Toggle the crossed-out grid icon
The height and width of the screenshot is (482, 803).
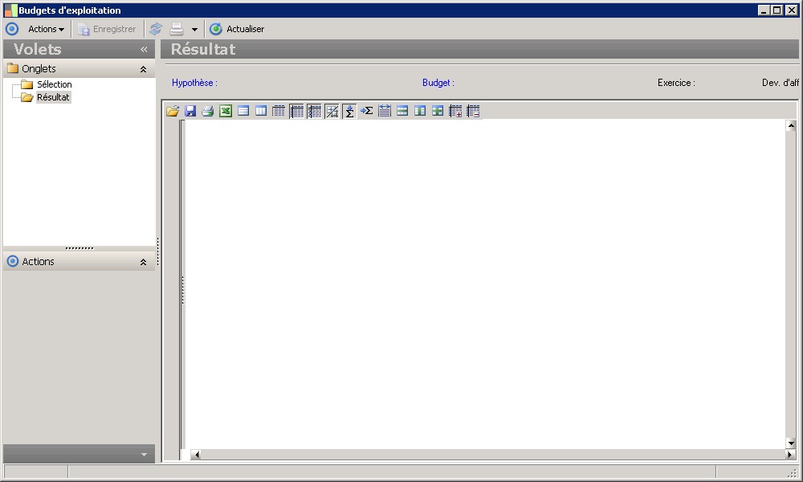(332, 111)
